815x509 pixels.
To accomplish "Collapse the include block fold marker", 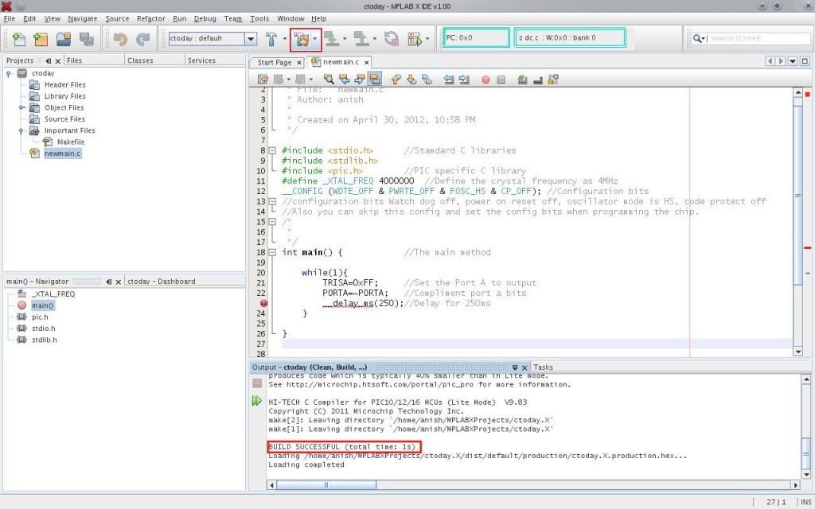I will (271, 150).
